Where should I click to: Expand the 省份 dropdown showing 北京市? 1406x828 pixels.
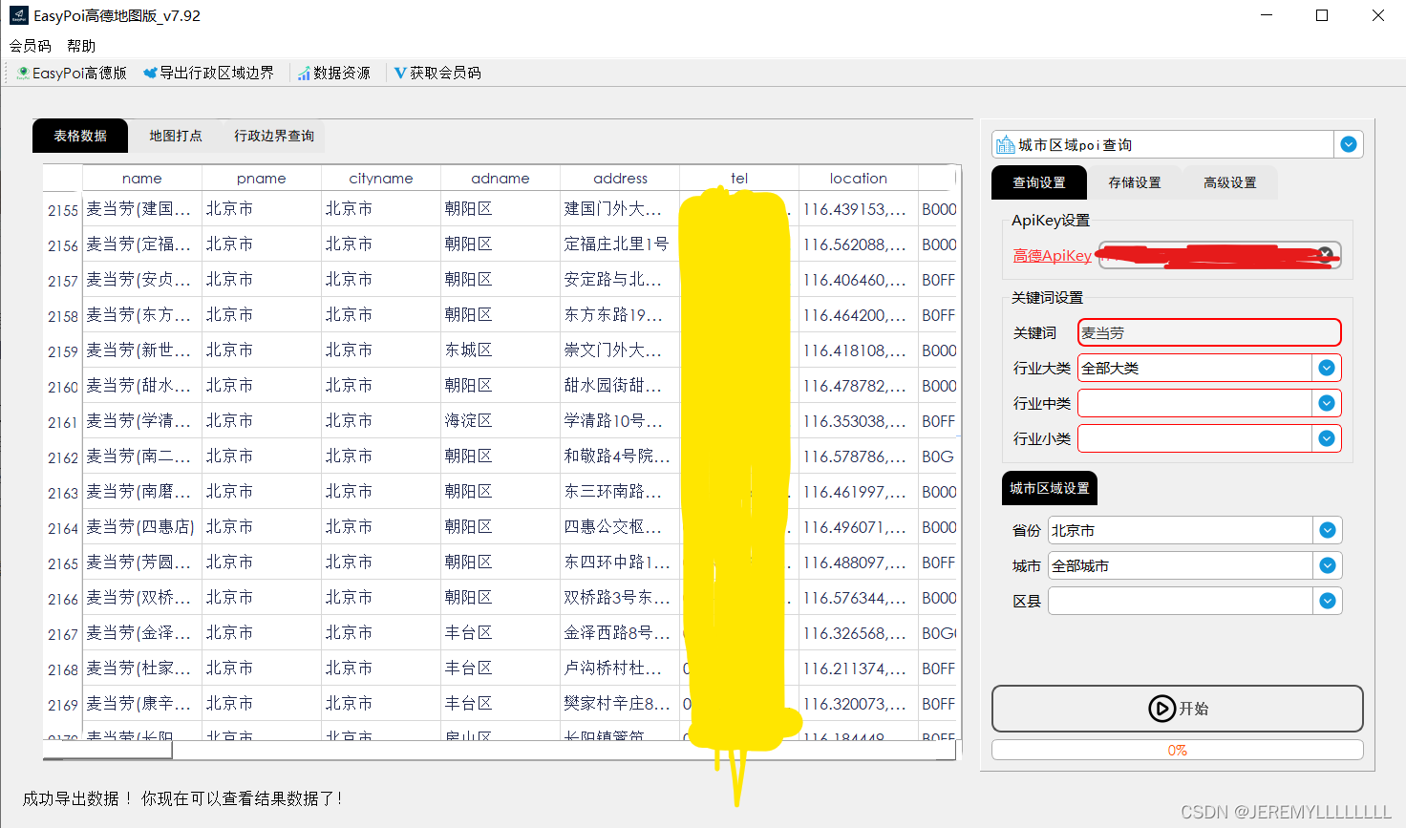[1327, 530]
